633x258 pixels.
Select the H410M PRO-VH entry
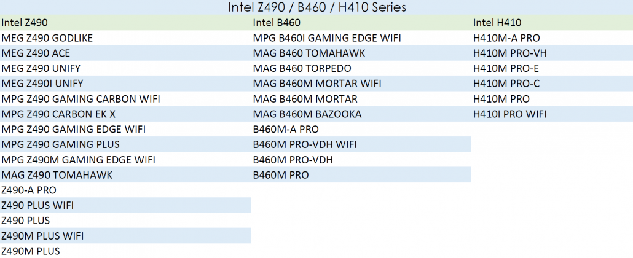[x=510, y=53]
